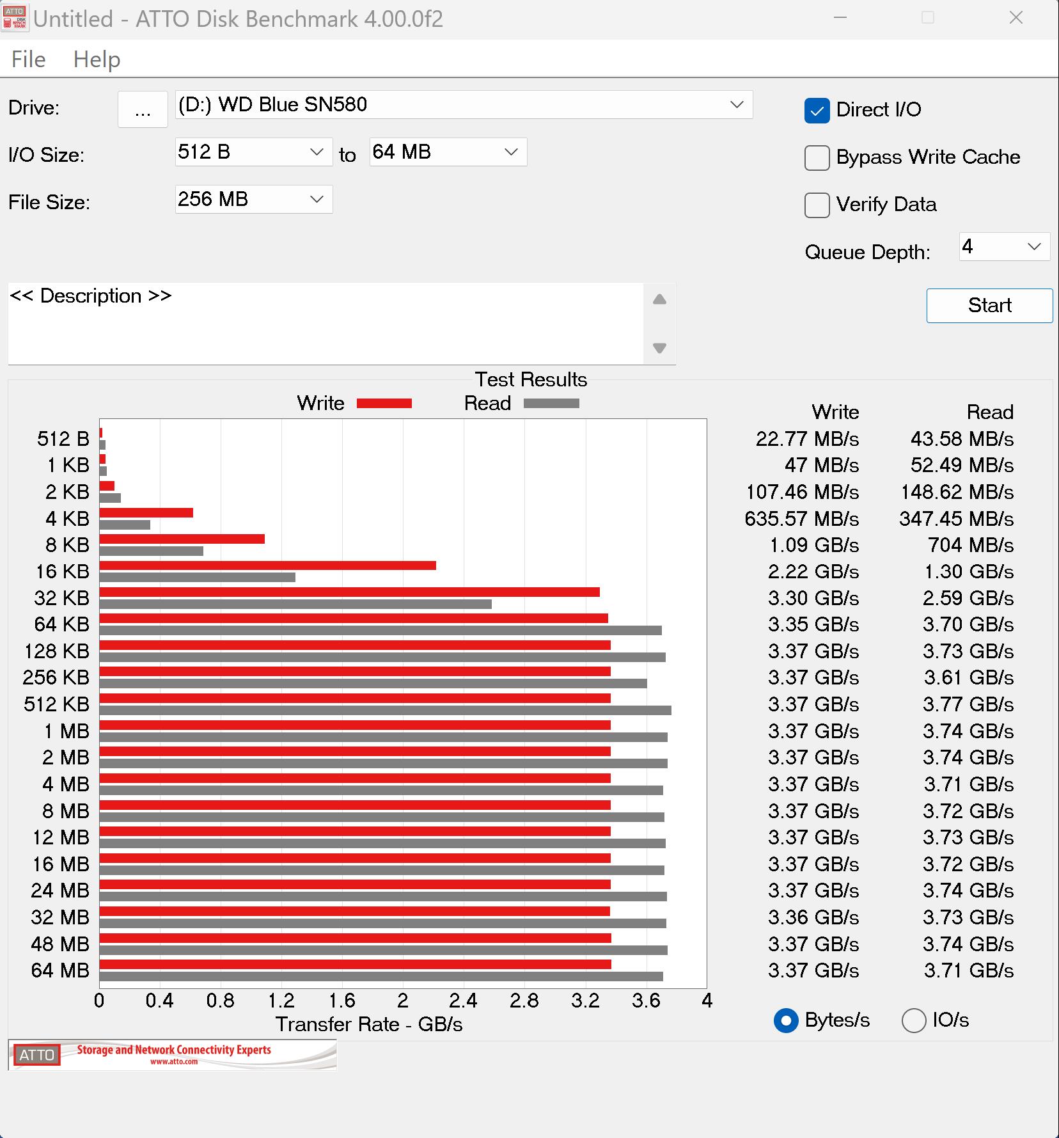The width and height of the screenshot is (1059, 1138).
Task: Click the gray Read legend swatch
Action: (551, 403)
